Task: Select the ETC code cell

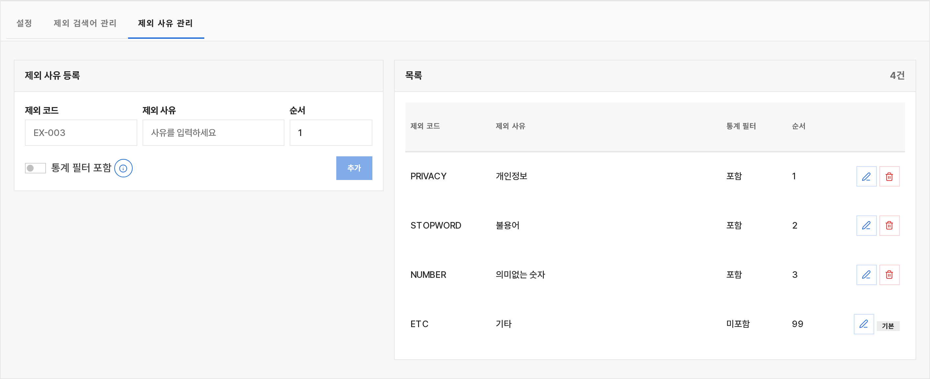Action: tap(419, 324)
